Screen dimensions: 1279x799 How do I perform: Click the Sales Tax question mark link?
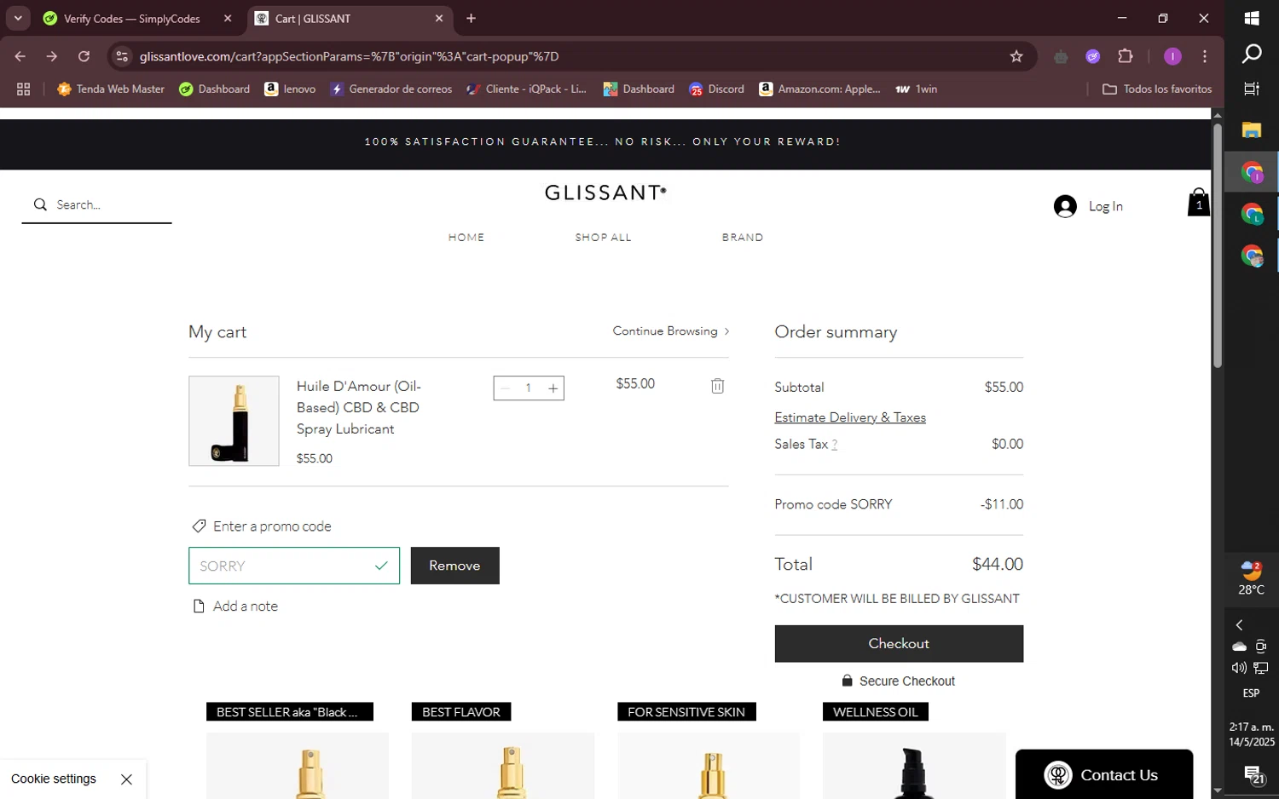[835, 445]
